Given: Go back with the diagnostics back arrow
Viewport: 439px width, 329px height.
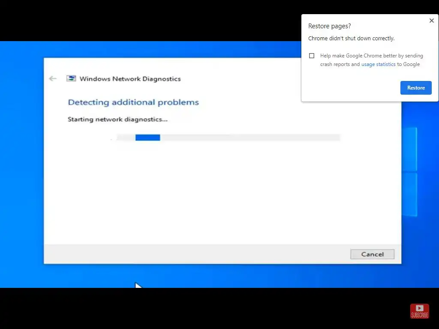Looking at the screenshot, I should tap(53, 79).
